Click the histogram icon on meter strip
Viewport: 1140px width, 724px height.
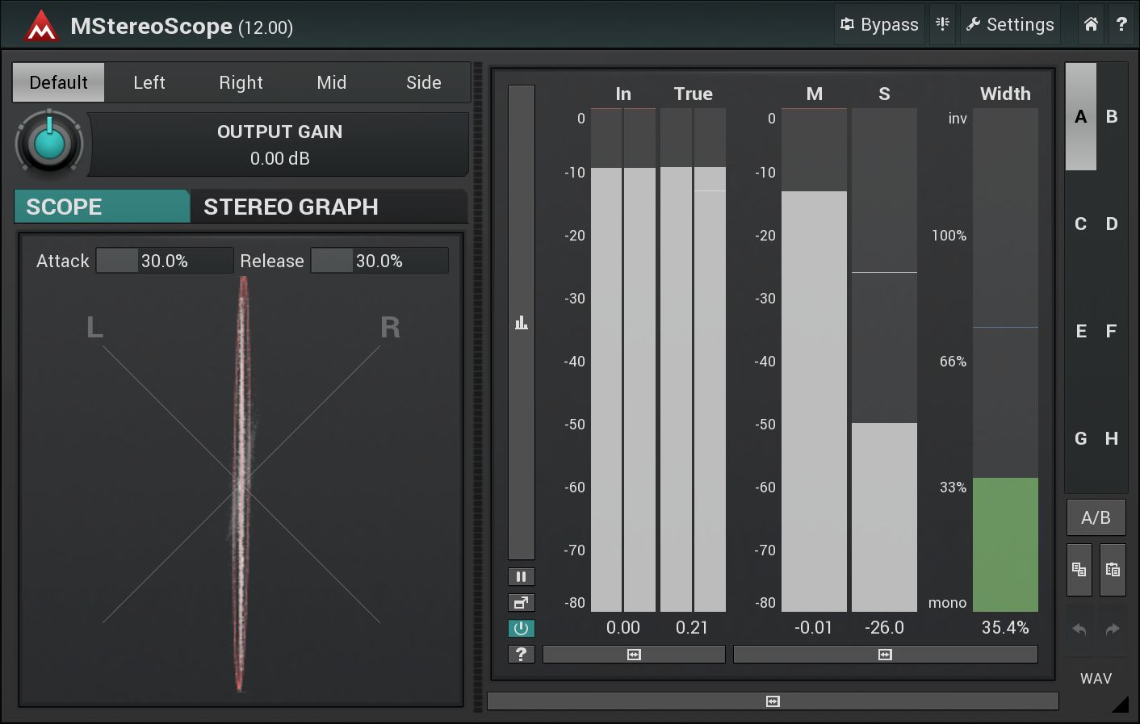click(x=521, y=323)
